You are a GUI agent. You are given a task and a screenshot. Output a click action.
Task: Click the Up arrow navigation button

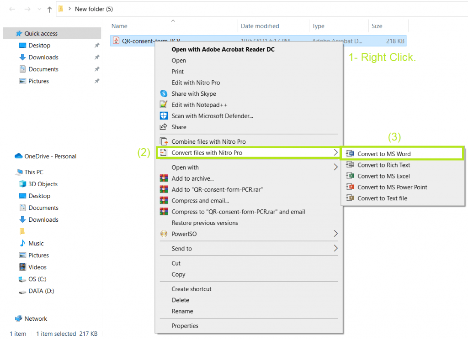pyautogui.click(x=49, y=9)
